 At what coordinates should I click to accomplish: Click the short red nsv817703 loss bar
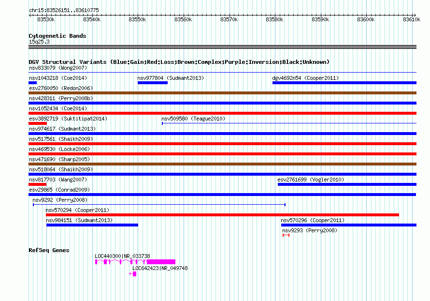point(38,184)
